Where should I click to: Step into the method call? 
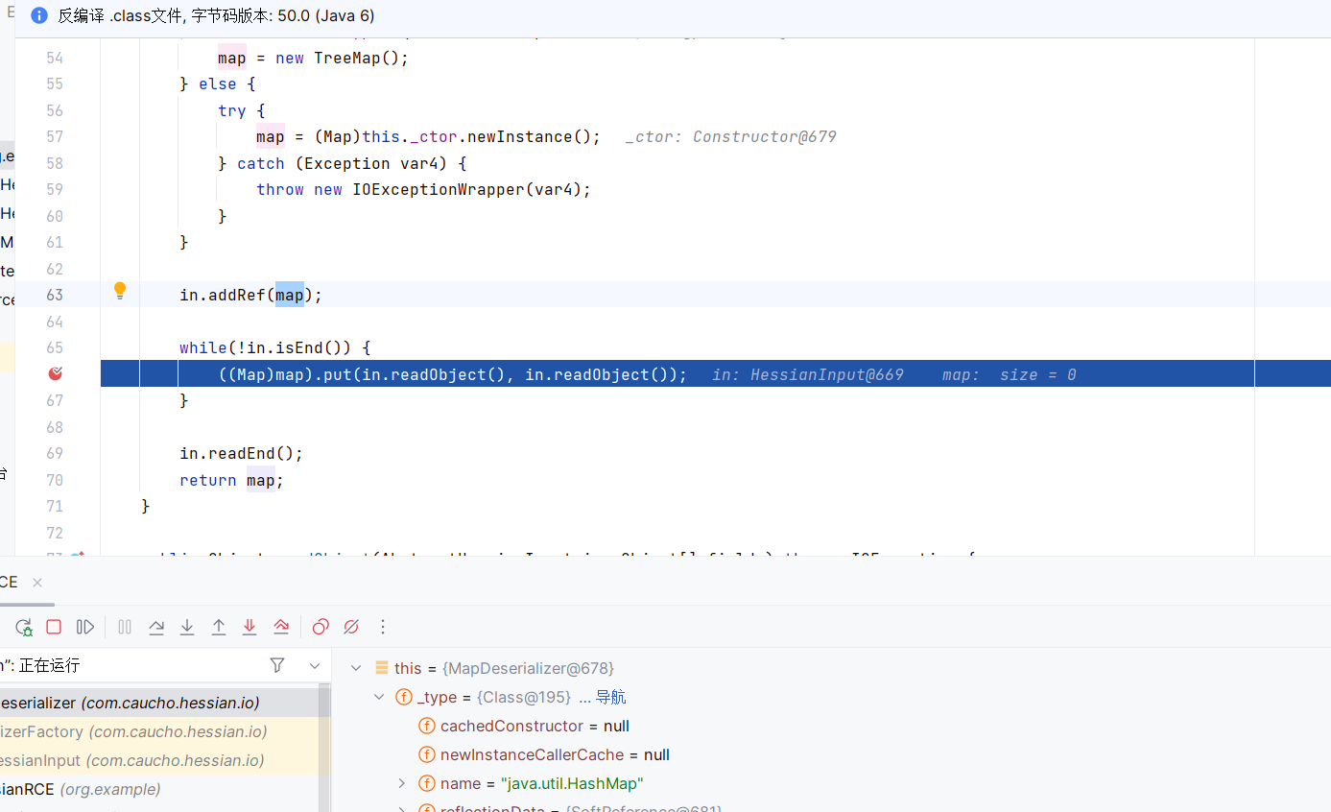(187, 627)
